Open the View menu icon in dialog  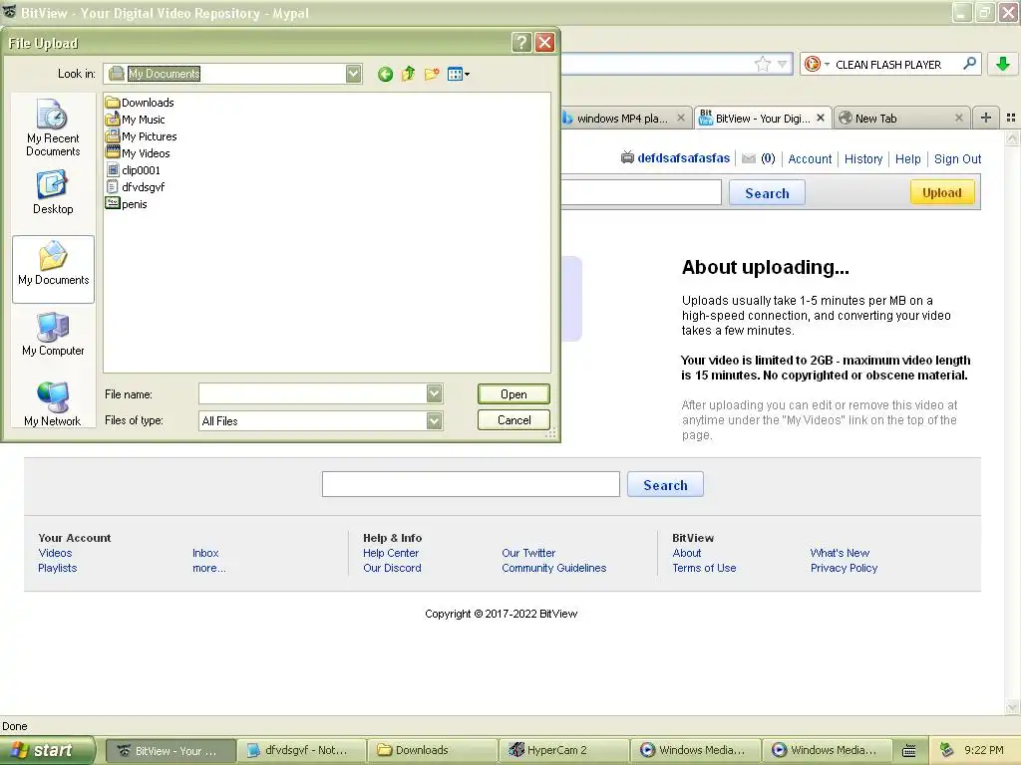[459, 74]
